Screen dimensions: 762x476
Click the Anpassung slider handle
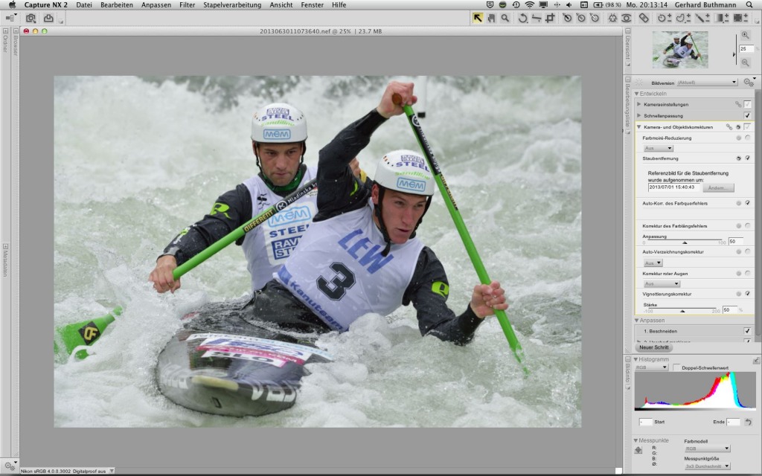click(x=685, y=242)
